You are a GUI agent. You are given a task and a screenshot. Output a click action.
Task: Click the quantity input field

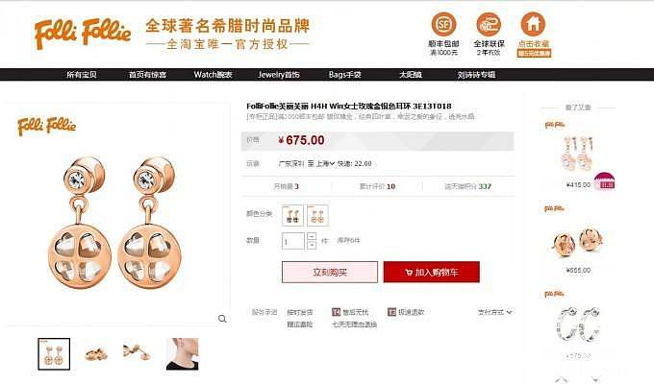click(x=293, y=241)
